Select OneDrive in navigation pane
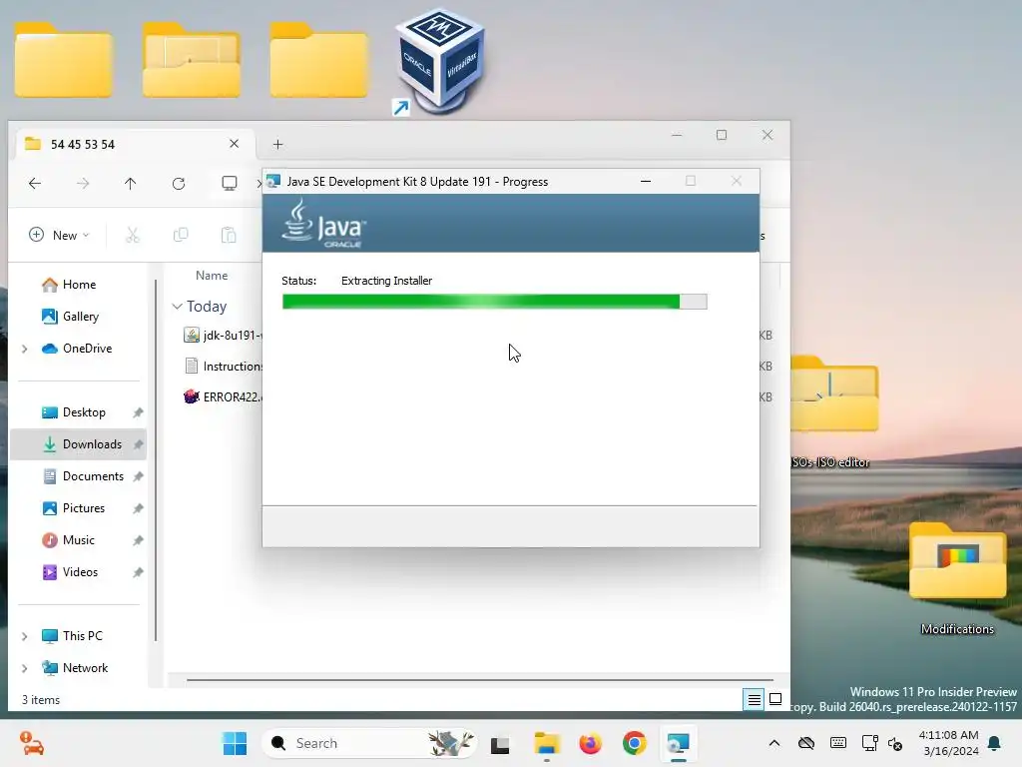 point(87,349)
